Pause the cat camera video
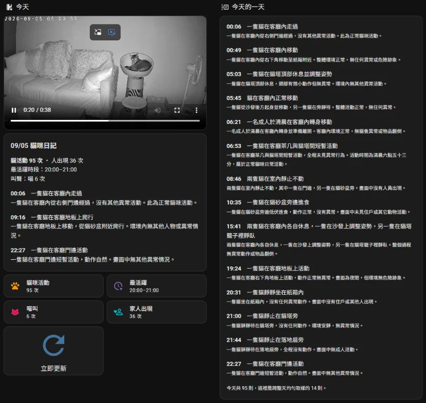 click(14, 110)
